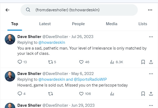Like the tweet with 46 likes

point(81,62)
